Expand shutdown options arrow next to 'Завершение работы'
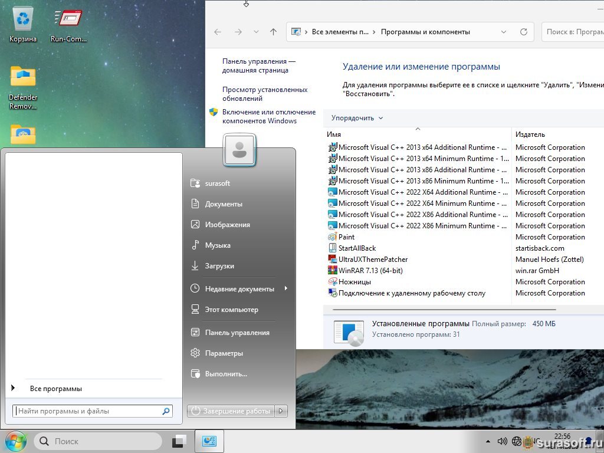Image resolution: width=604 pixels, height=453 pixels. click(x=281, y=411)
